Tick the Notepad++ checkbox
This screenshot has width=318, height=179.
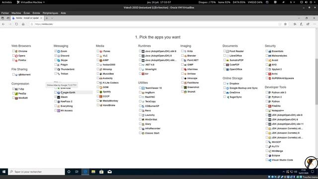click(x=267, y=110)
